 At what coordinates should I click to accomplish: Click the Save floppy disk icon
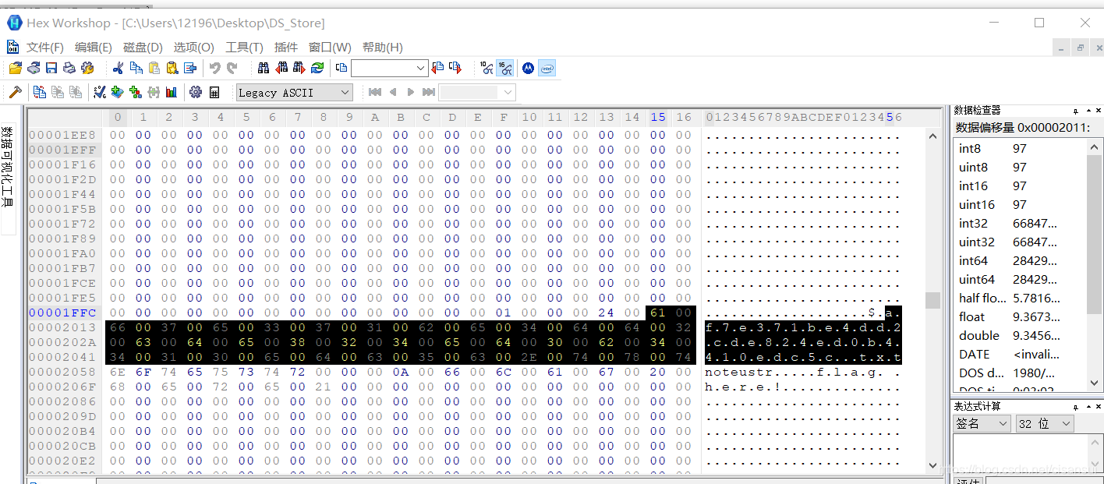pyautogui.click(x=51, y=68)
